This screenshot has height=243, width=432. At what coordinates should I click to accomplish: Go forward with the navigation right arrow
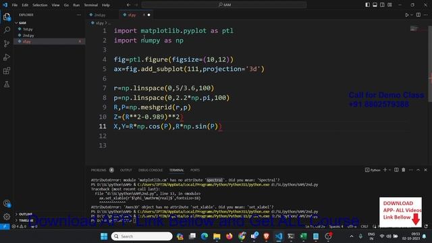[x=136, y=5]
